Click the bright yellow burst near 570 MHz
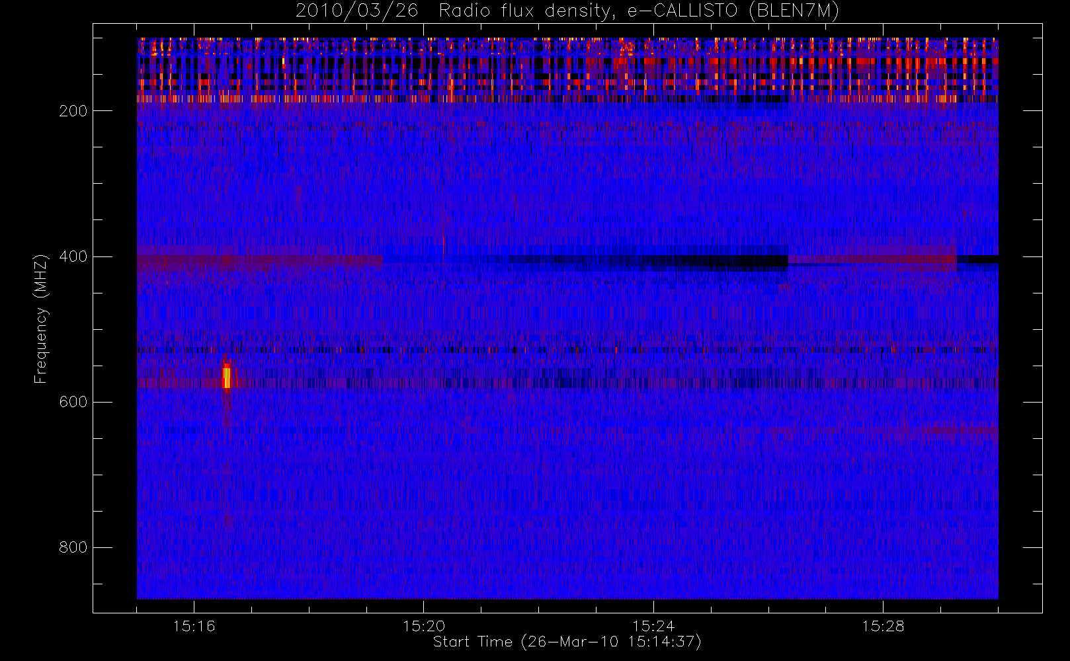The height and width of the screenshot is (661, 1070). click(x=227, y=377)
